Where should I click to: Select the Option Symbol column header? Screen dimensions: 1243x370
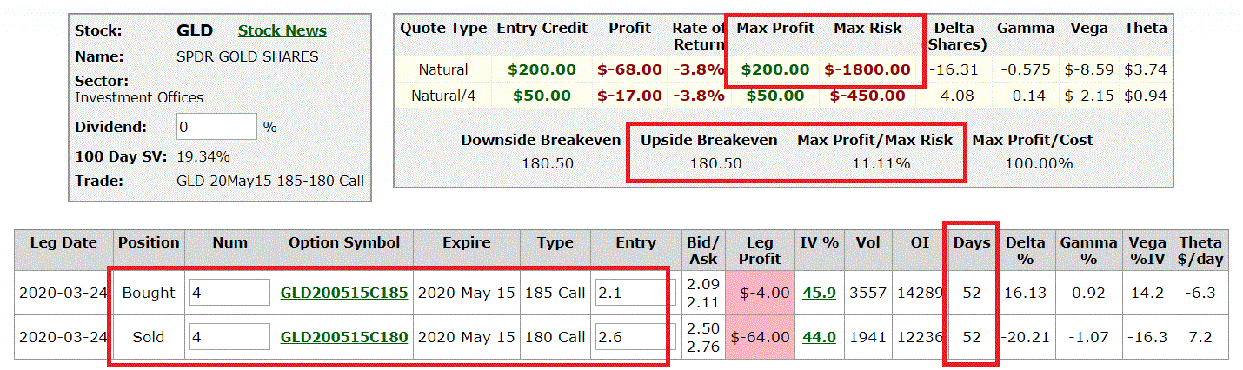tap(345, 243)
